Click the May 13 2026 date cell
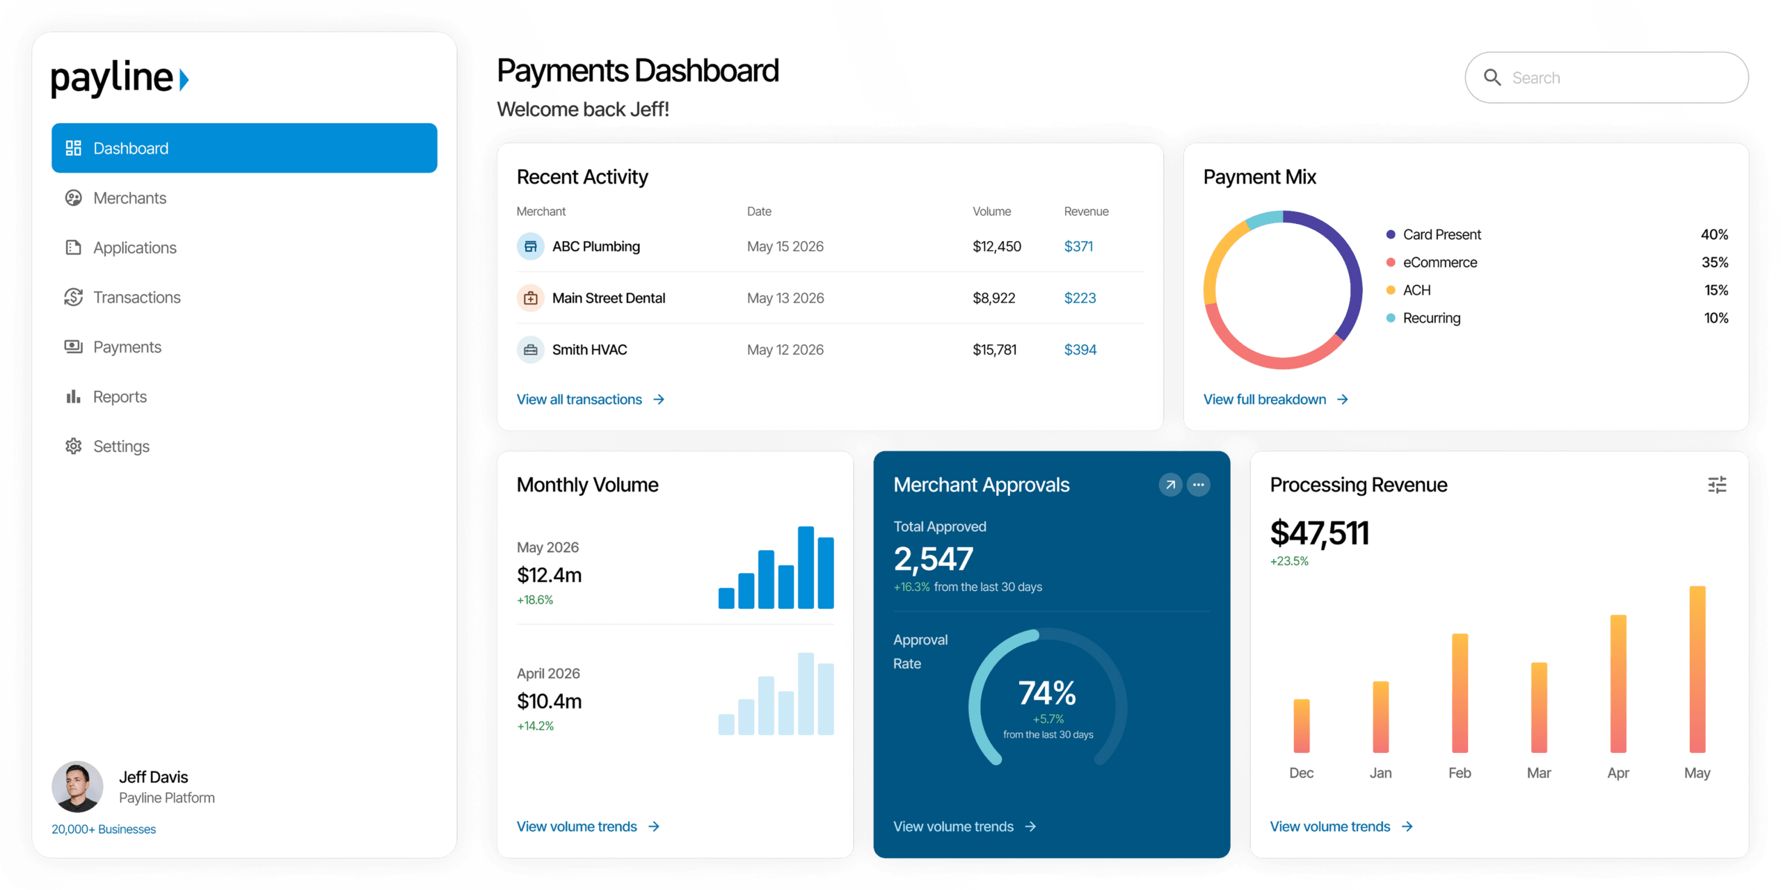Screen dimensions: 1781x890 [785, 298]
